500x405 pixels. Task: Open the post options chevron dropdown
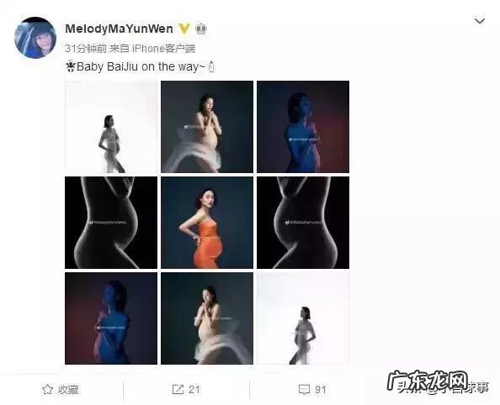[480, 21]
